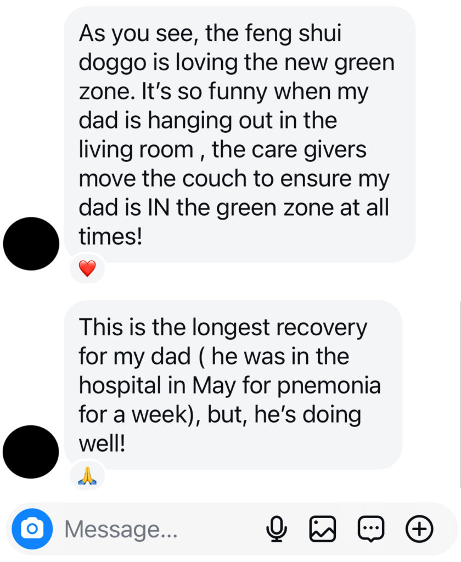Select the feng shui doggo message bubble

click(x=239, y=134)
